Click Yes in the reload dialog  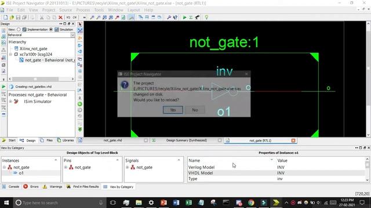[173, 110]
